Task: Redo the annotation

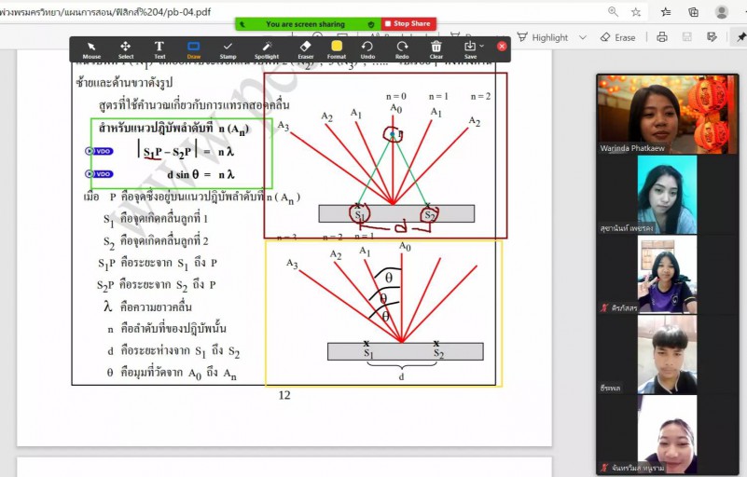Action: [x=402, y=49]
